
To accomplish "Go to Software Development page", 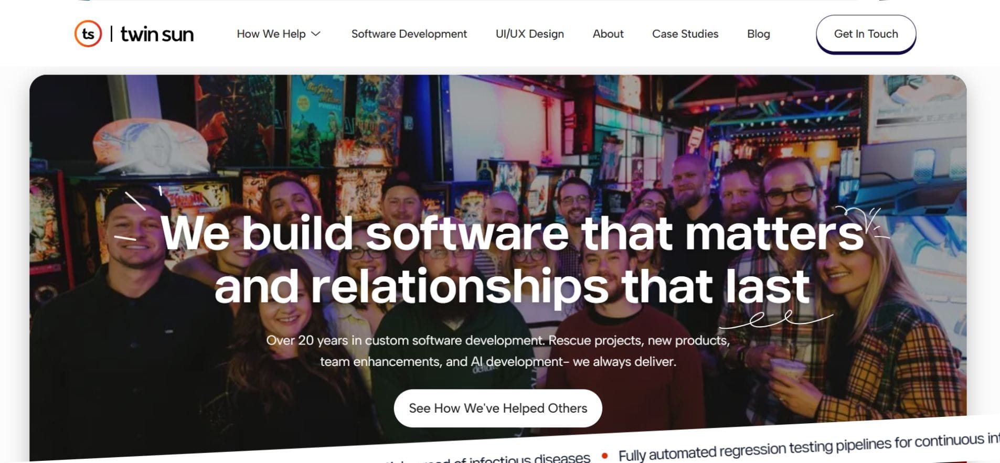I will point(409,34).
